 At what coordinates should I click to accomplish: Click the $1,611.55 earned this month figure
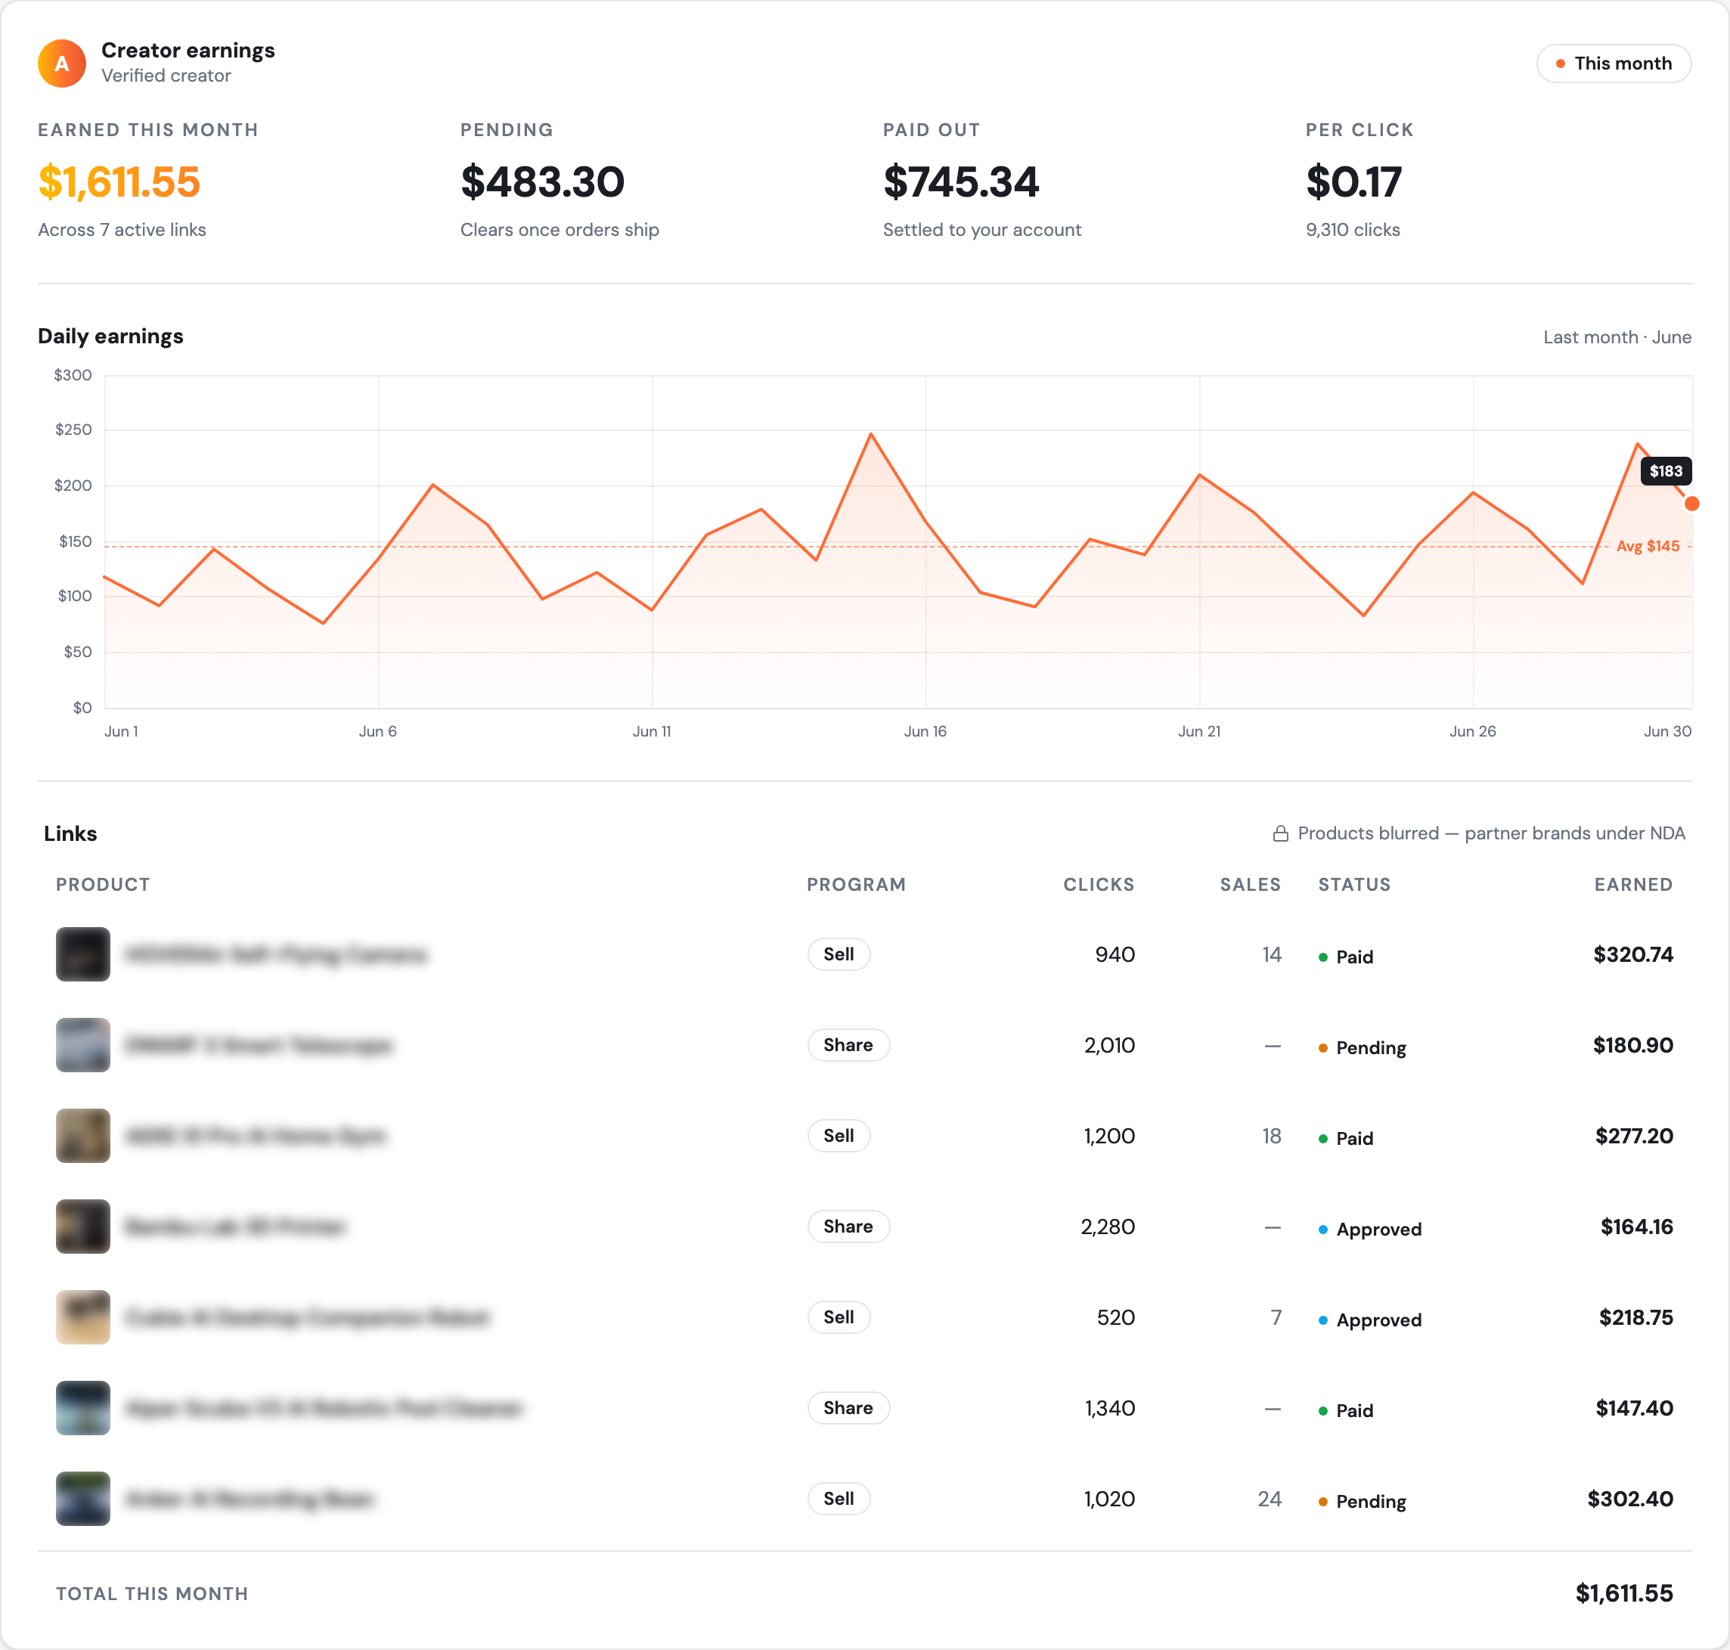click(x=119, y=182)
